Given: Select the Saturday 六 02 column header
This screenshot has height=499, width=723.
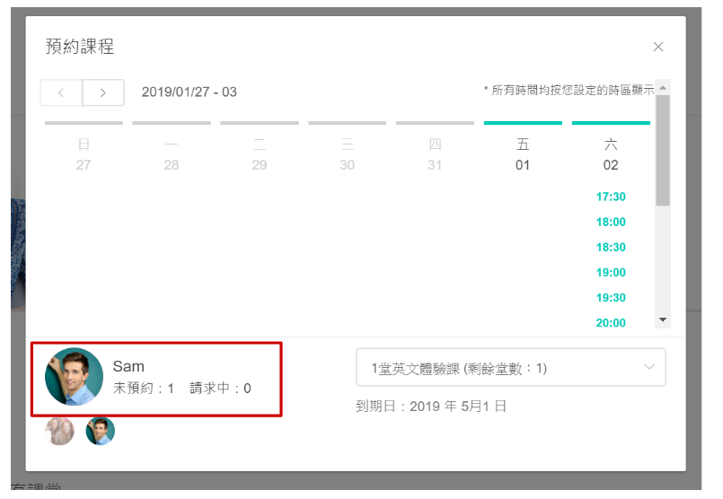Looking at the screenshot, I should coord(611,153).
